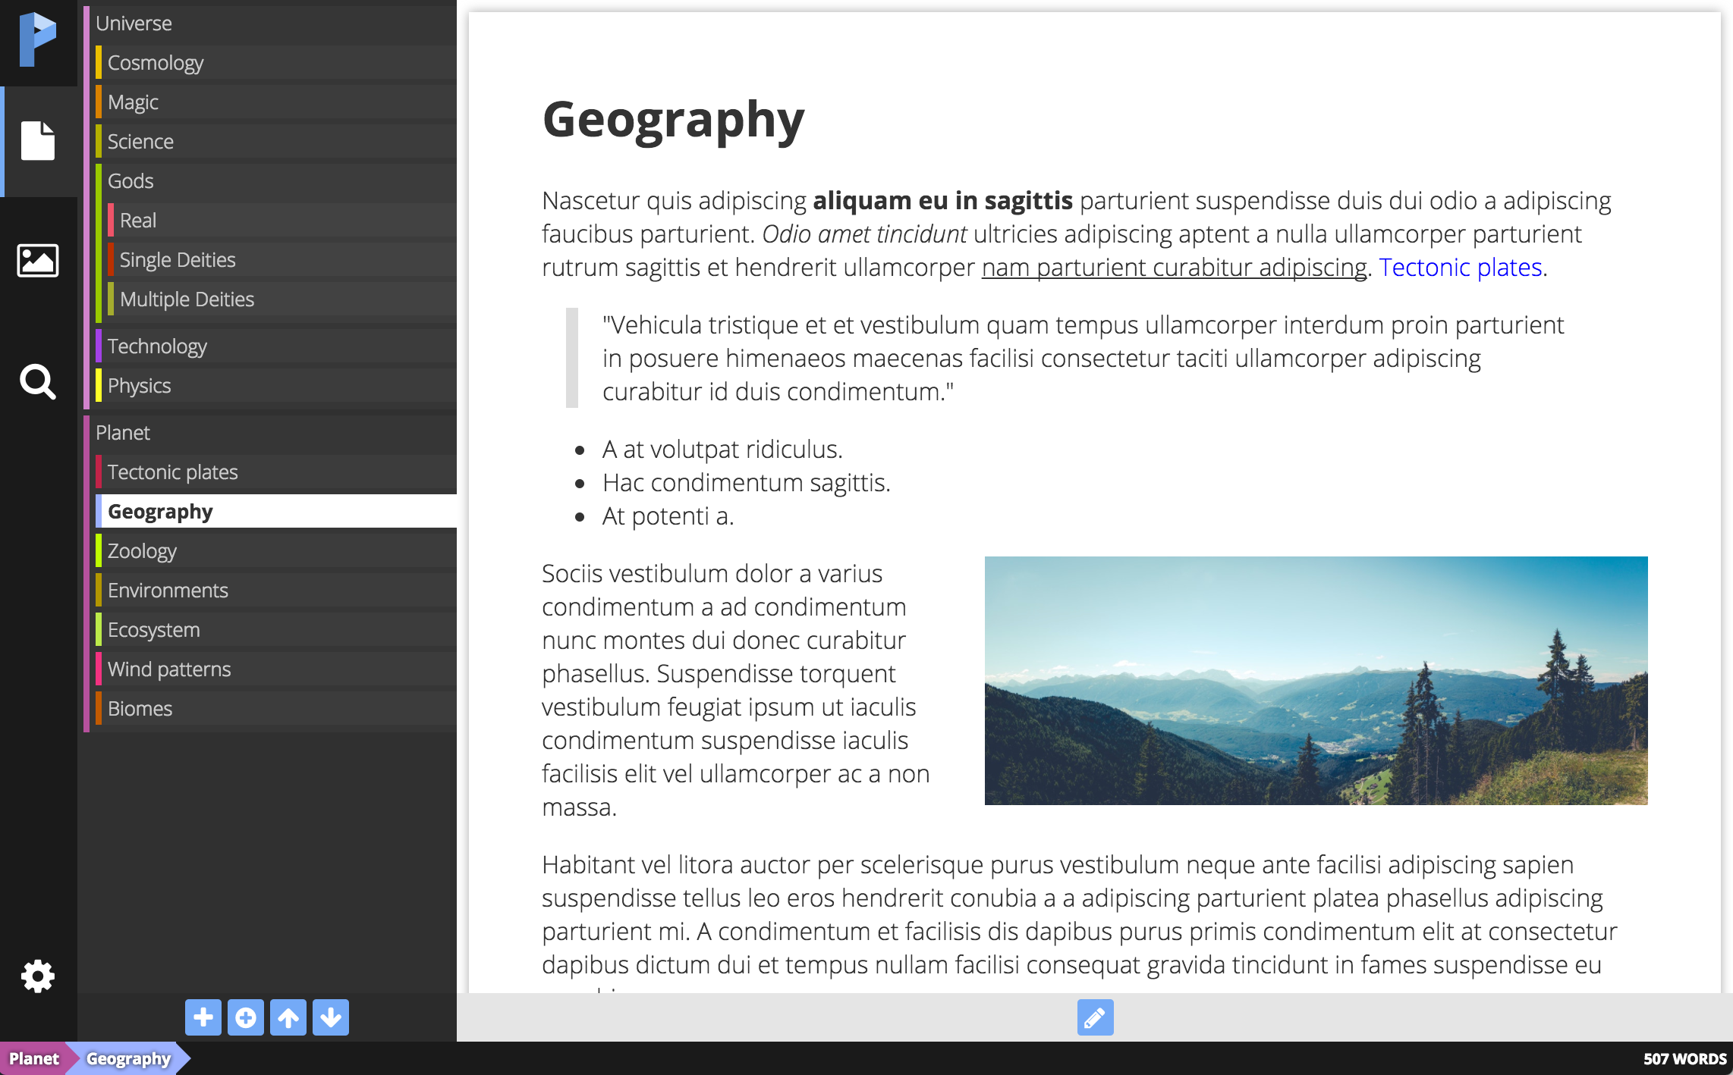Click the magnifying glass search icon
The width and height of the screenshot is (1733, 1075).
pos(38,381)
